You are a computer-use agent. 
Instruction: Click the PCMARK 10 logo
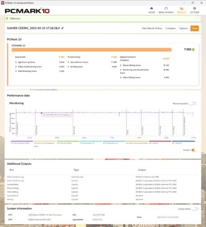pyautogui.click(x=27, y=11)
